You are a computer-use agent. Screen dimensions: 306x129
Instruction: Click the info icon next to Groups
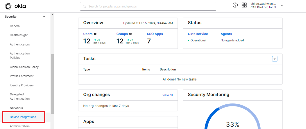(130, 34)
